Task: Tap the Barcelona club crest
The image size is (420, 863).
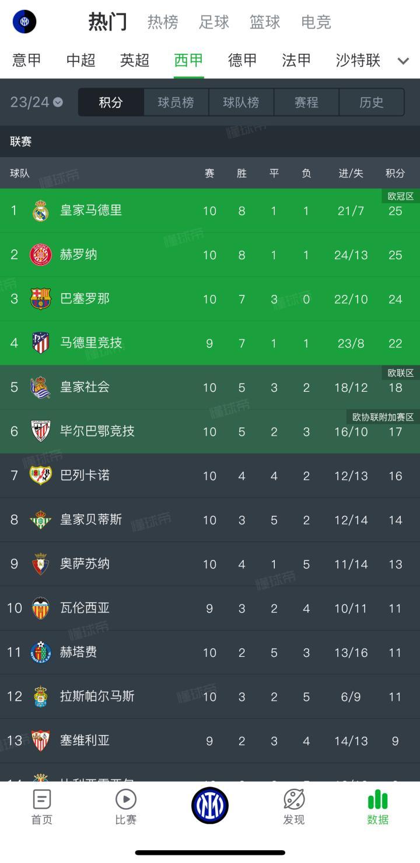Action: [40, 298]
